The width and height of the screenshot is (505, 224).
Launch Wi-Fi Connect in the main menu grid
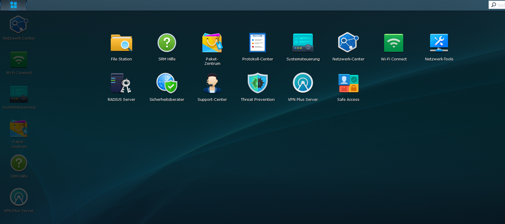(393, 43)
